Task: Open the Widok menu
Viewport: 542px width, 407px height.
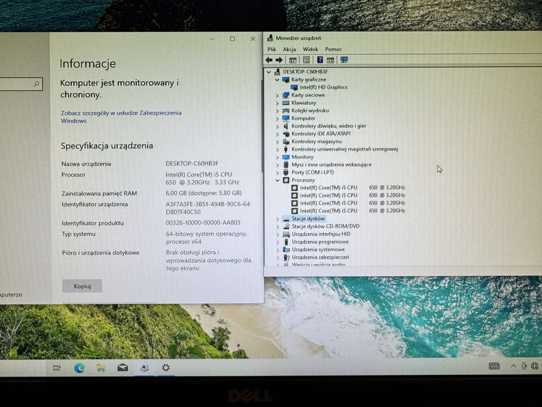Action: (x=311, y=49)
